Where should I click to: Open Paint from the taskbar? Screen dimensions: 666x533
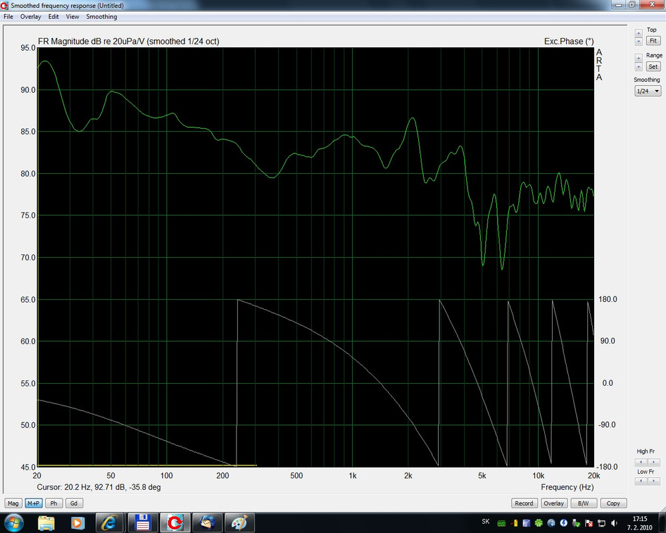tap(240, 523)
